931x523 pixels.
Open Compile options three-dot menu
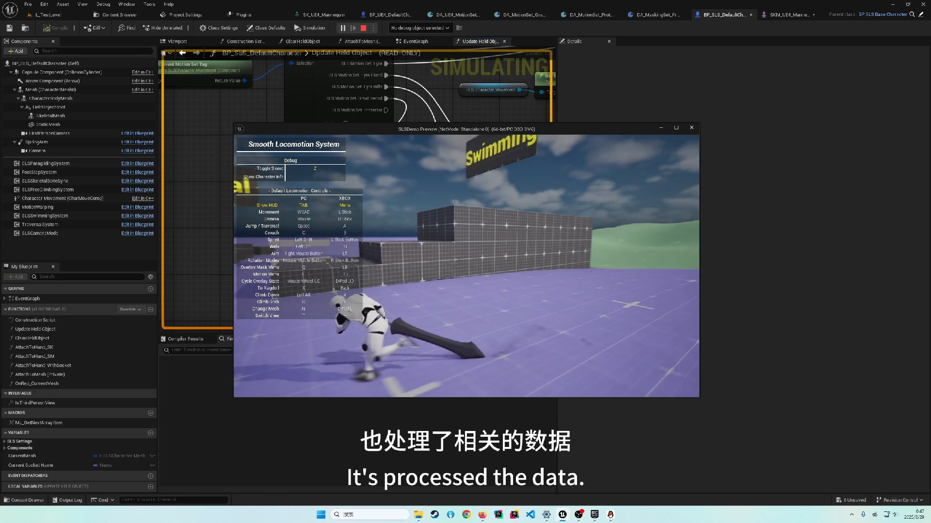pos(74,28)
